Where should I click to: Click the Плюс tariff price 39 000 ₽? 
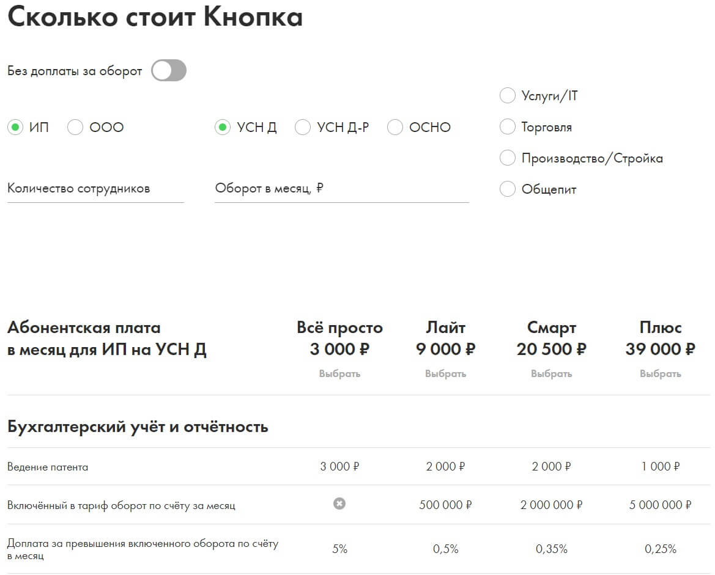[660, 350]
